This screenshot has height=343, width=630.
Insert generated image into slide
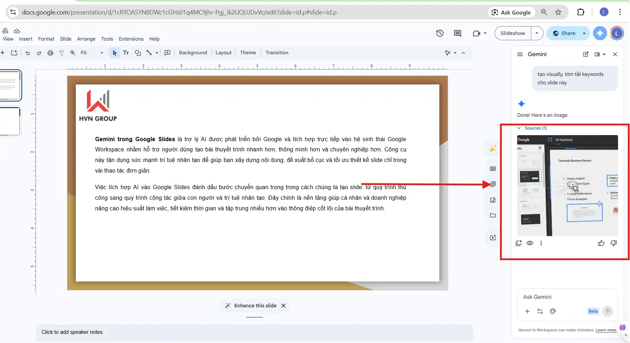pos(519,243)
